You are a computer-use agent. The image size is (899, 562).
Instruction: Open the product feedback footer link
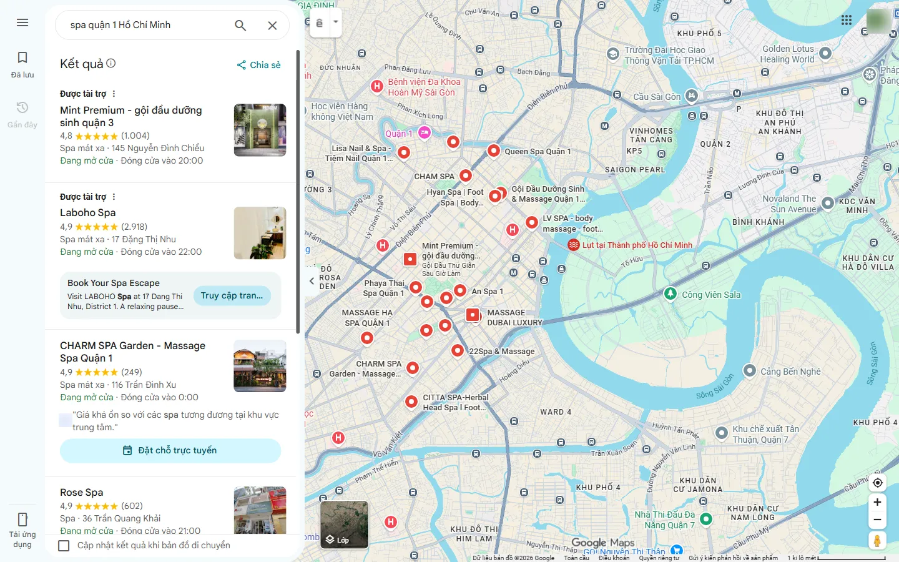(x=734, y=558)
